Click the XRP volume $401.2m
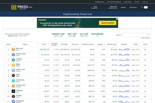The height and width of the screenshot is (103, 155). 91,76
